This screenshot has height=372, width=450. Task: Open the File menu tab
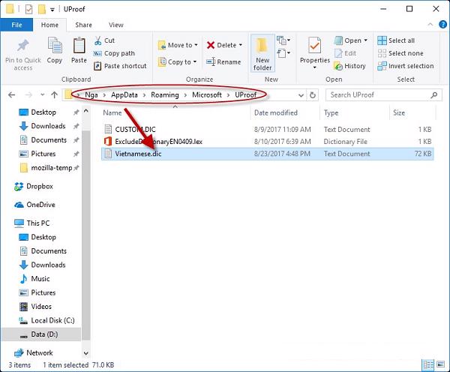coord(16,25)
